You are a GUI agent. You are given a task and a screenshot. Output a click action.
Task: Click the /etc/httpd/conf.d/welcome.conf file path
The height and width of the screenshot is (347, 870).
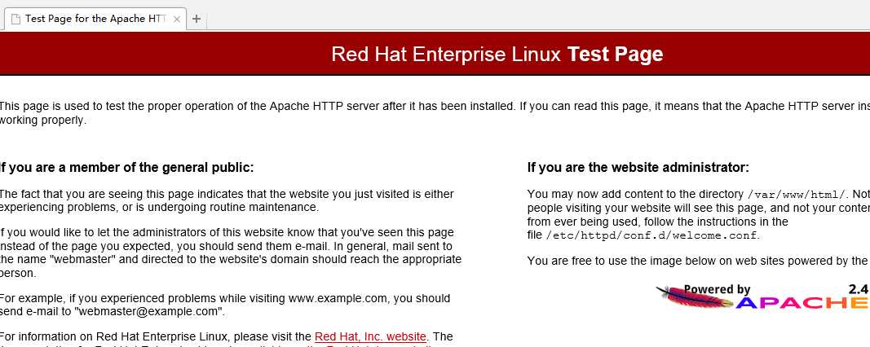click(x=652, y=235)
